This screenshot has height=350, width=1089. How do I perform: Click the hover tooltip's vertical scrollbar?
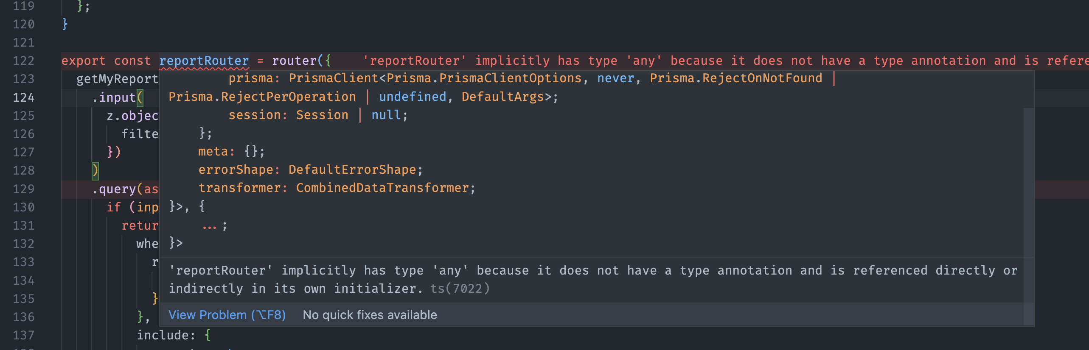click(x=1028, y=182)
